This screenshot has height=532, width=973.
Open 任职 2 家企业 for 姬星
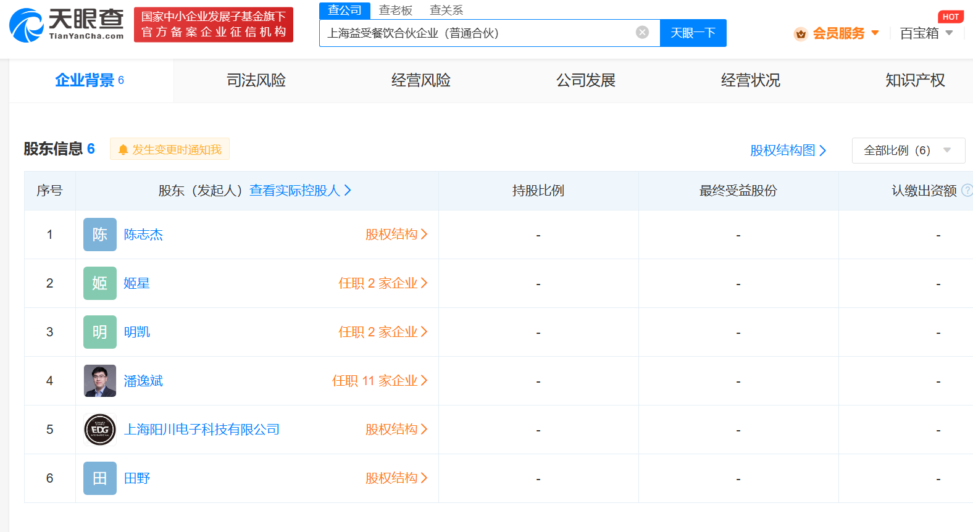click(x=383, y=283)
